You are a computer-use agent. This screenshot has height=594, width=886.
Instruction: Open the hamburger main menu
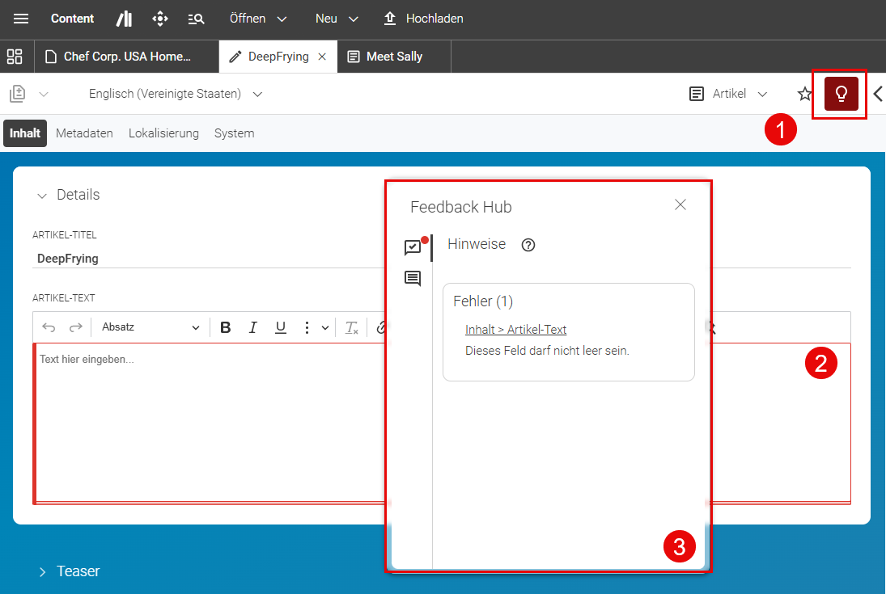pos(21,19)
